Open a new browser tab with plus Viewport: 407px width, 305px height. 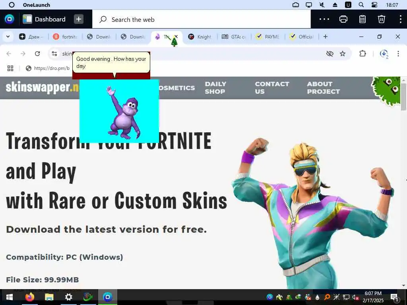(x=325, y=37)
